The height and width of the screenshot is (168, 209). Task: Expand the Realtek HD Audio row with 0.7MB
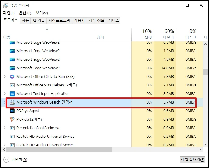(x=5, y=145)
